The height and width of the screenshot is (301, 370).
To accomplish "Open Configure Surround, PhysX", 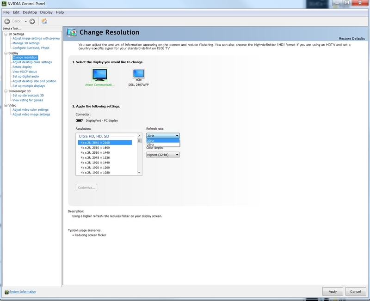I will [31, 48].
